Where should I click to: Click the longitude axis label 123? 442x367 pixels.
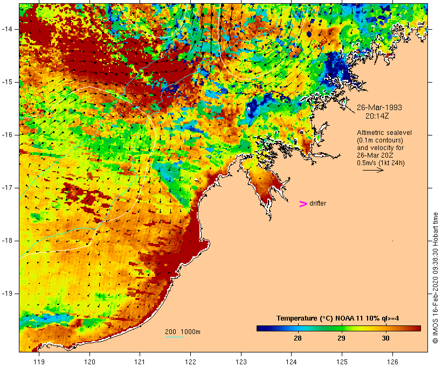pyautogui.click(x=241, y=362)
